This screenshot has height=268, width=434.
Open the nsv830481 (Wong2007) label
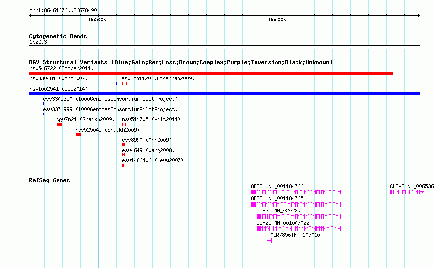(59, 78)
